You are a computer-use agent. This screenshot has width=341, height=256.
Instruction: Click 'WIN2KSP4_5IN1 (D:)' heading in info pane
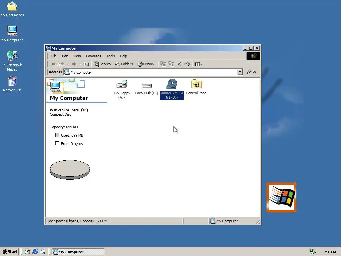click(x=69, y=110)
